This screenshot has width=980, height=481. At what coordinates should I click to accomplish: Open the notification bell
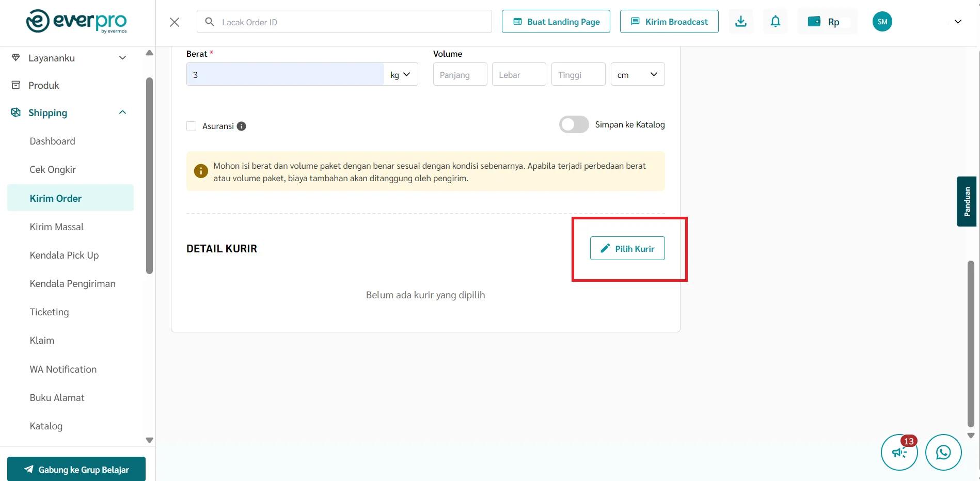pos(775,22)
